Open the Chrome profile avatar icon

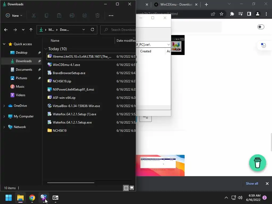[x=258, y=14]
